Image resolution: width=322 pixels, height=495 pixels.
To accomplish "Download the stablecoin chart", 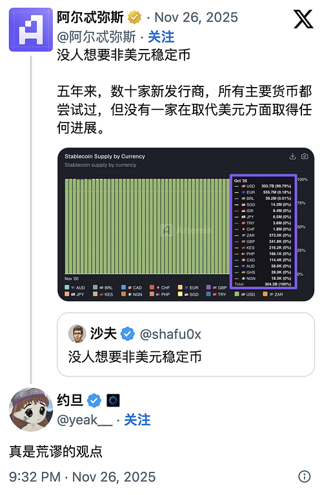I will click(x=292, y=156).
